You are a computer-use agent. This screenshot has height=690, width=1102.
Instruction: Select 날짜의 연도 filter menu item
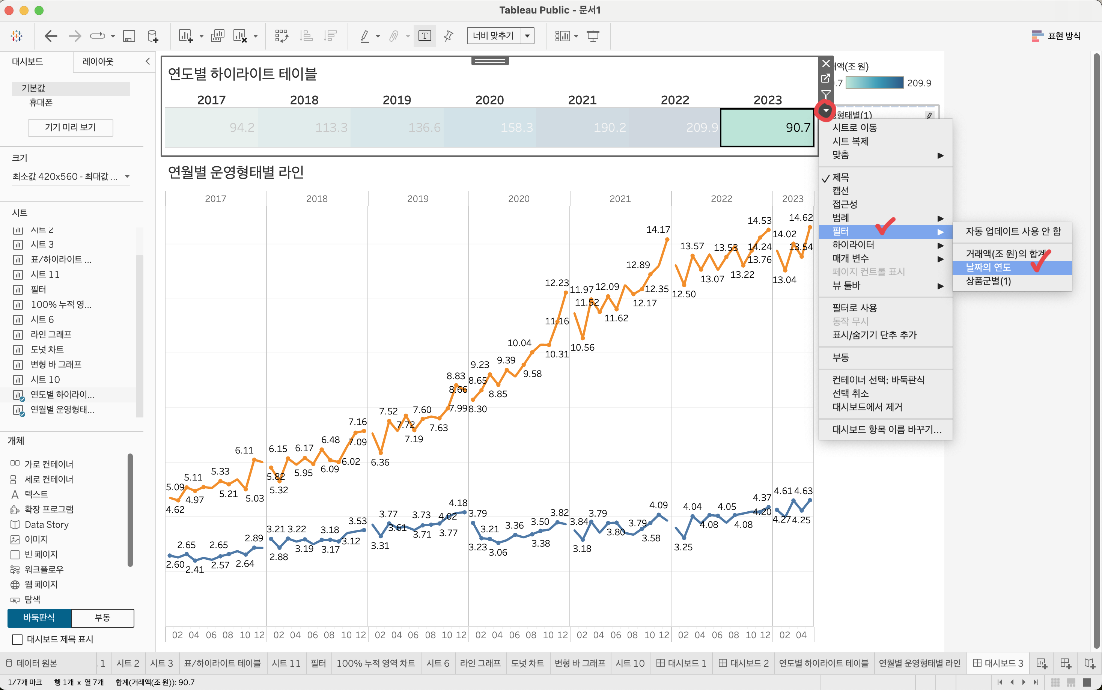click(988, 267)
